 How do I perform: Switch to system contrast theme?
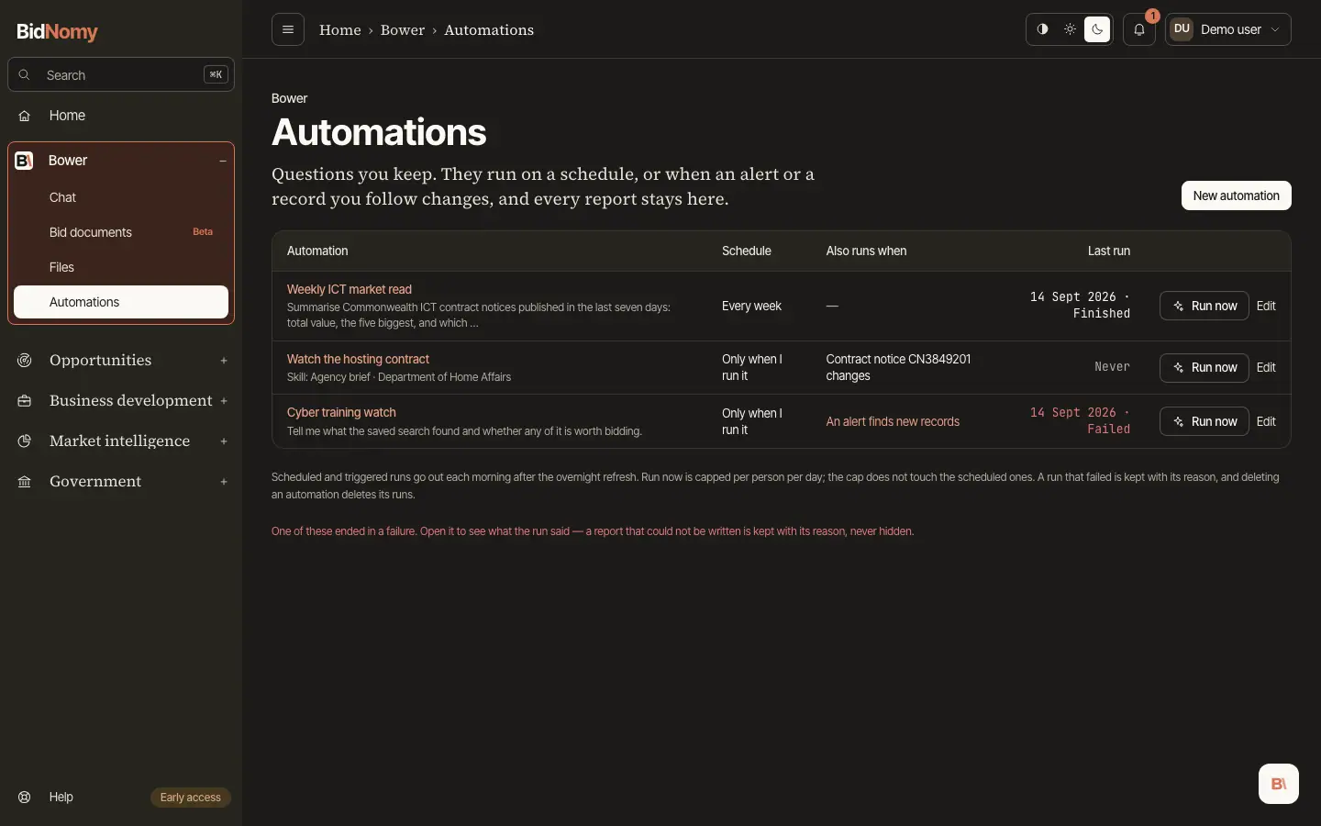coord(1042,29)
